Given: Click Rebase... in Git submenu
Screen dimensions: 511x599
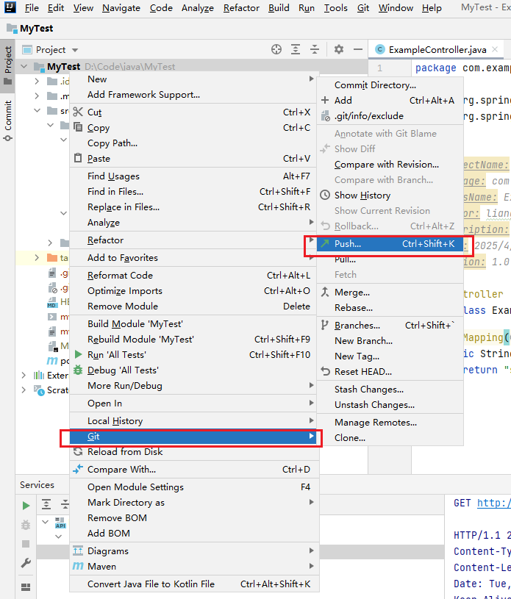Looking at the screenshot, I should (x=390, y=307).
